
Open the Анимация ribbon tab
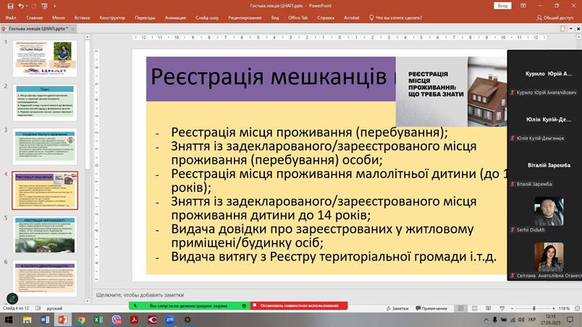175,17
